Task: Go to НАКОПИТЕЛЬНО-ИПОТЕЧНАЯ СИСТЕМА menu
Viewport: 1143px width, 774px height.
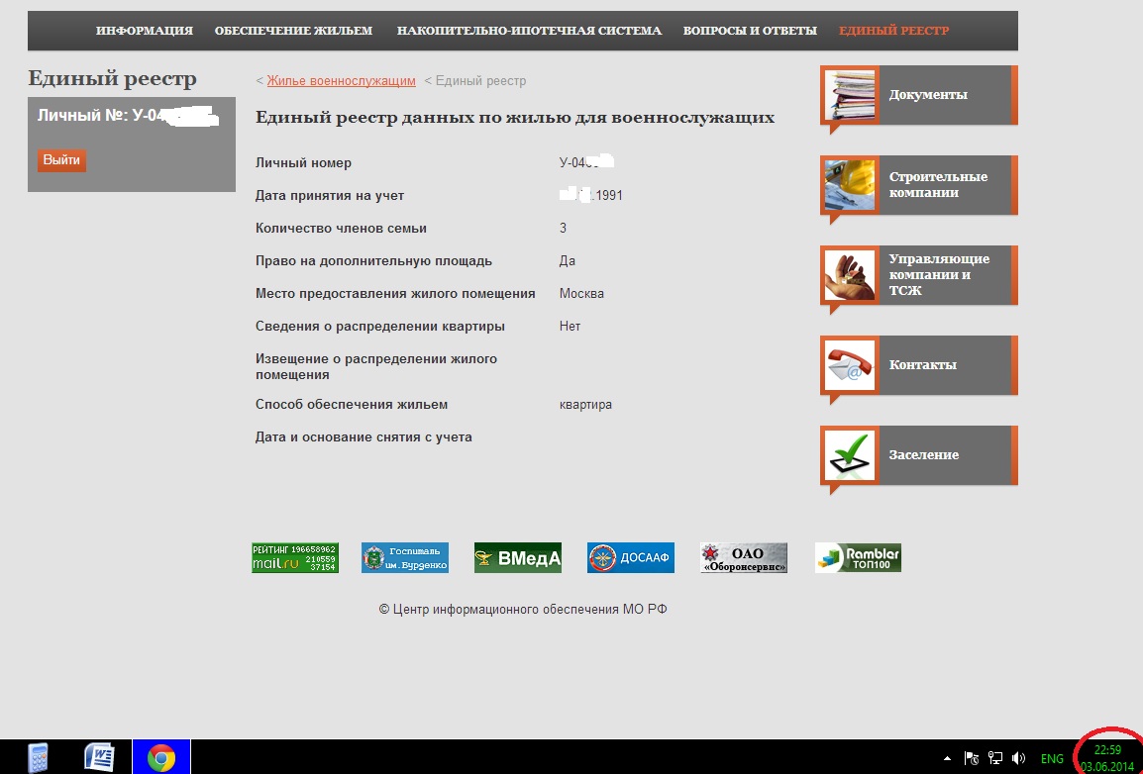Action: click(529, 31)
